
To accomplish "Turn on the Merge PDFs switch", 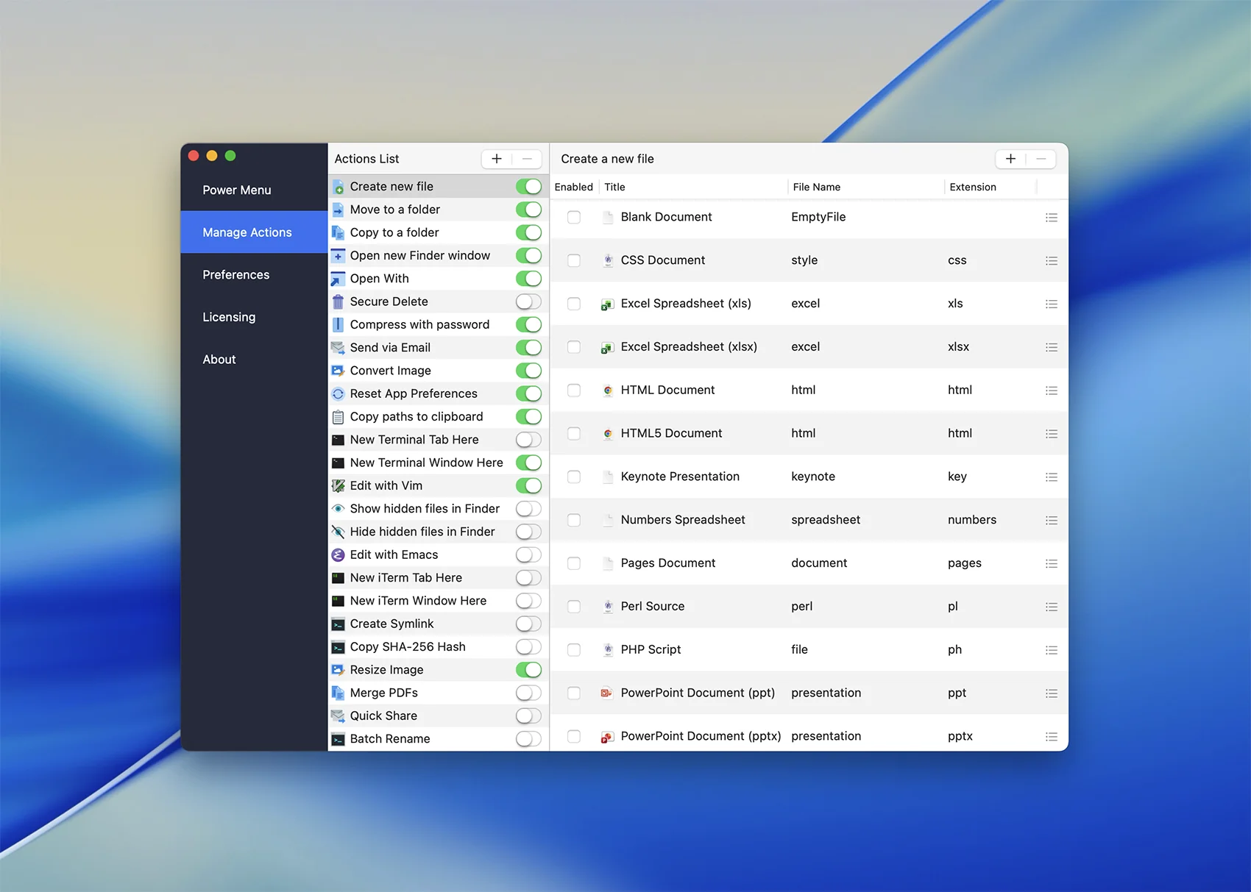I will tap(528, 693).
